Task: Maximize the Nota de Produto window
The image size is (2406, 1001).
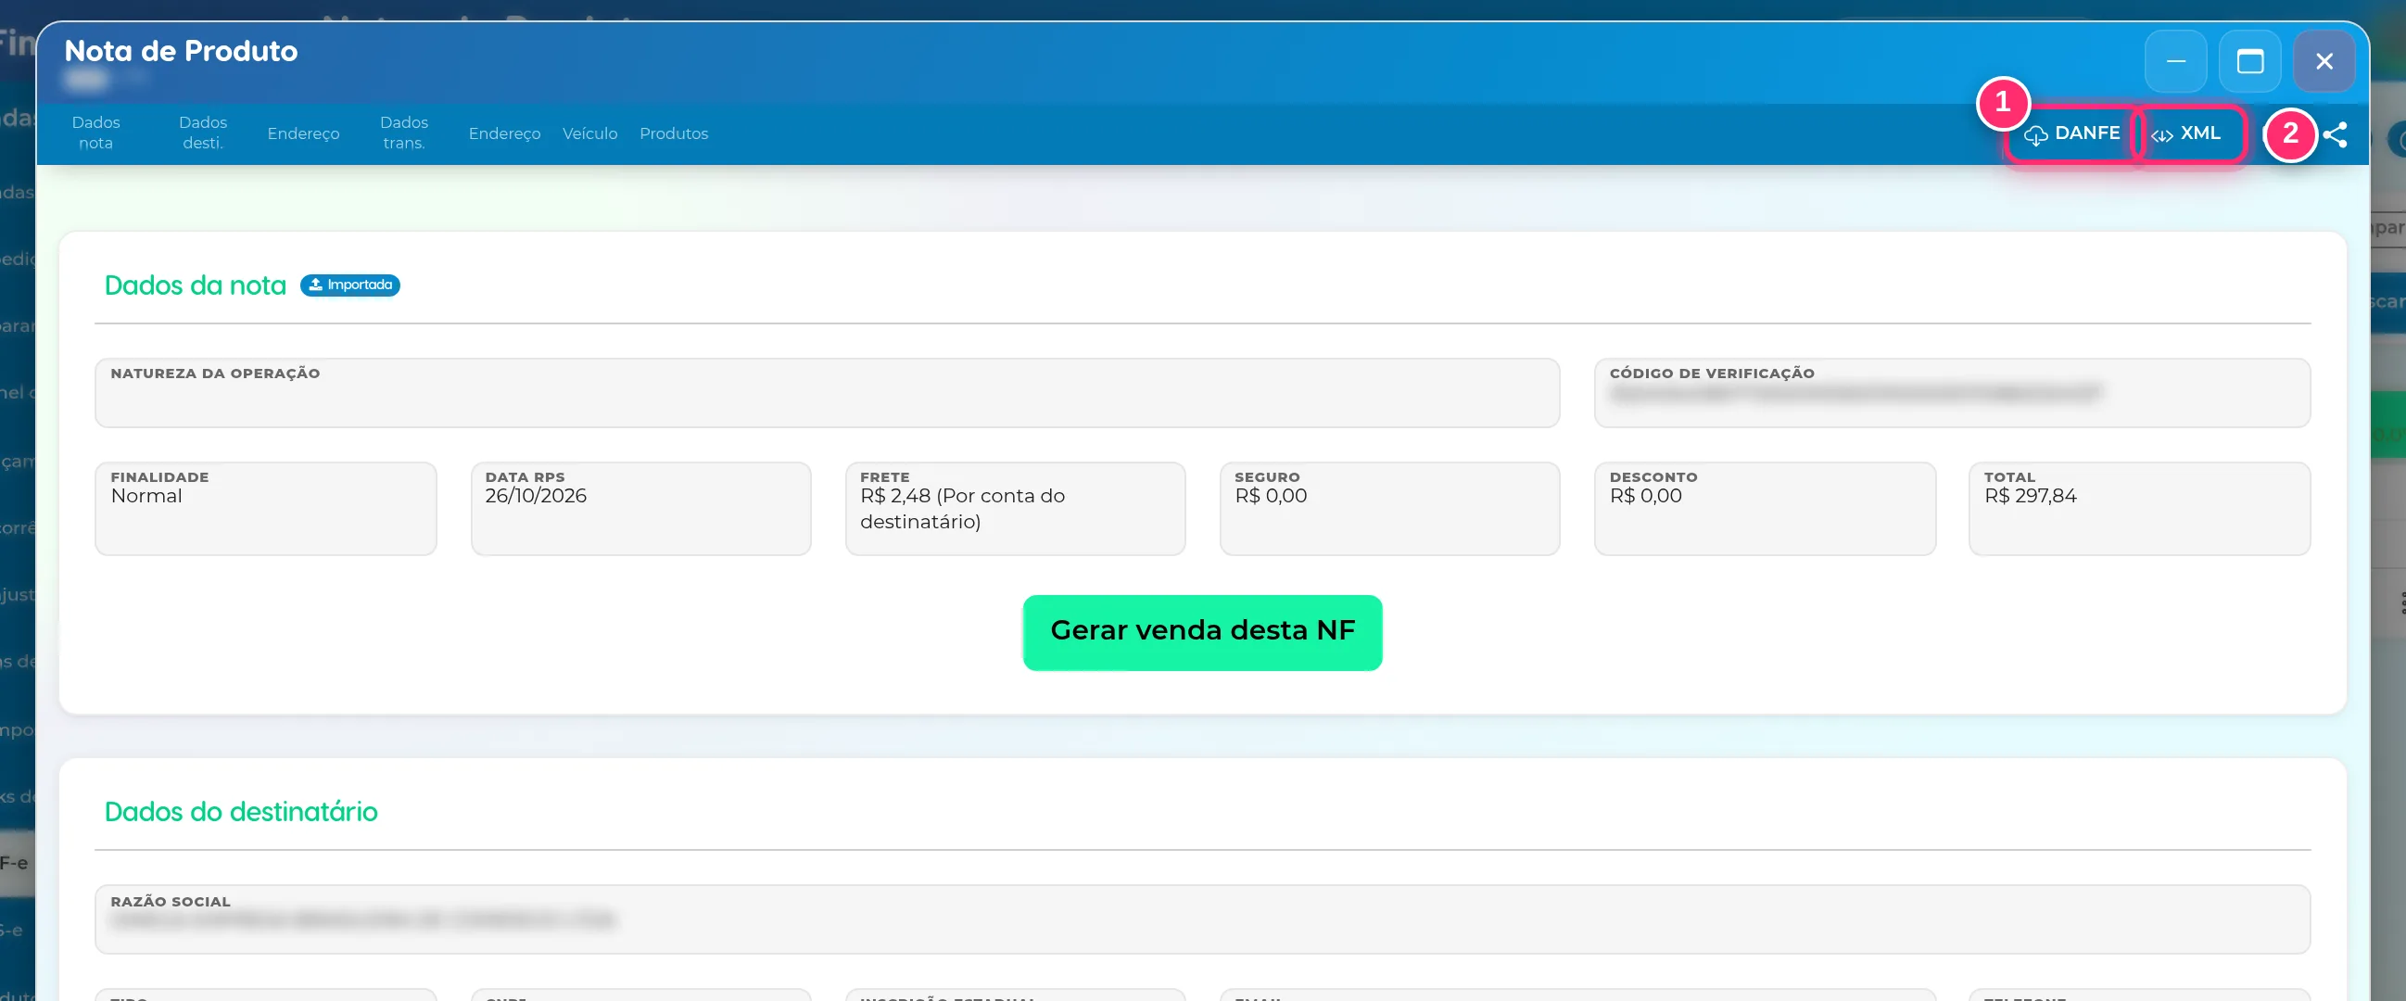Action: [x=2249, y=61]
